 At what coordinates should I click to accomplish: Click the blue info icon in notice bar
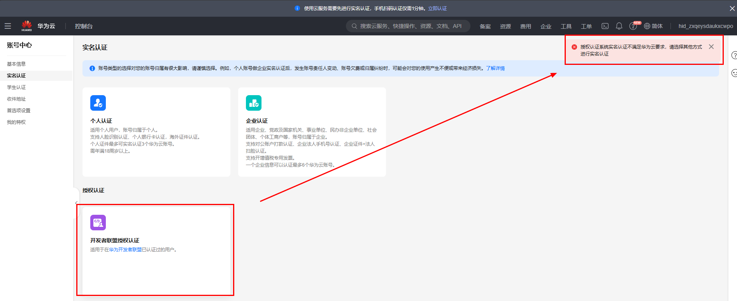coord(92,68)
